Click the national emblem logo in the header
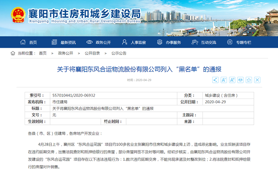The image size is (278, 171). coord(18,15)
